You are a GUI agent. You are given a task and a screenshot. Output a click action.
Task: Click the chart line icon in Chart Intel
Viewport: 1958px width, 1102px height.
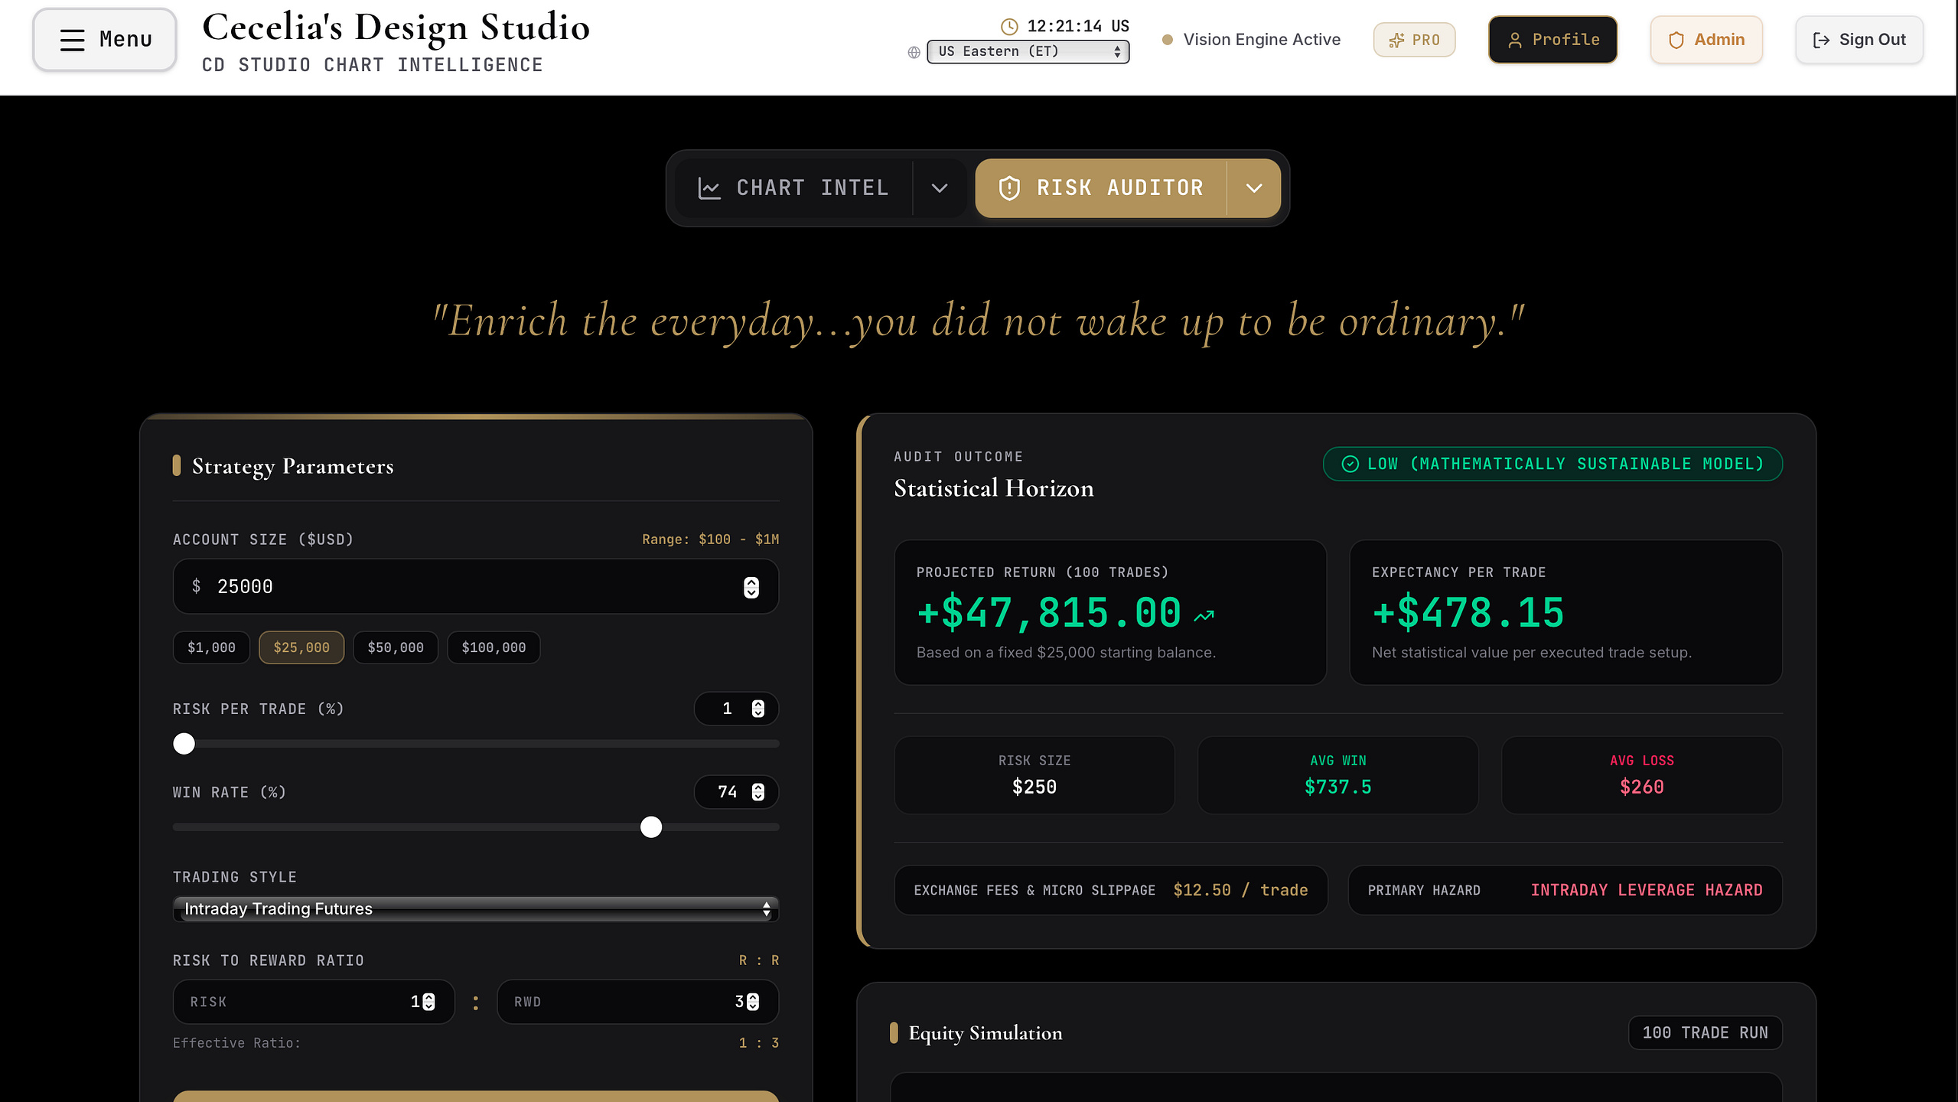click(709, 188)
